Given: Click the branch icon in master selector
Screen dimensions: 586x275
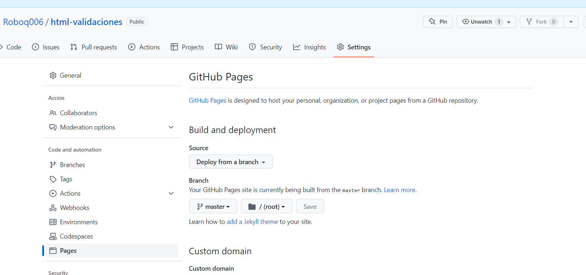Looking at the screenshot, I should pos(200,207).
